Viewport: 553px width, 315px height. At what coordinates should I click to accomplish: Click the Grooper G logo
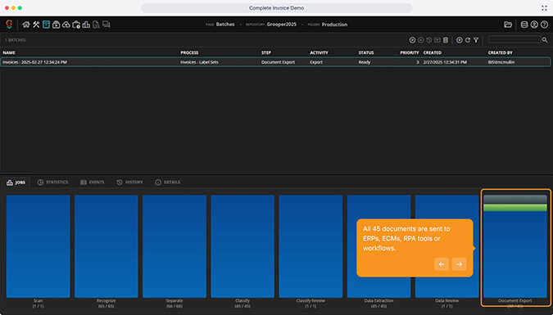[9, 24]
